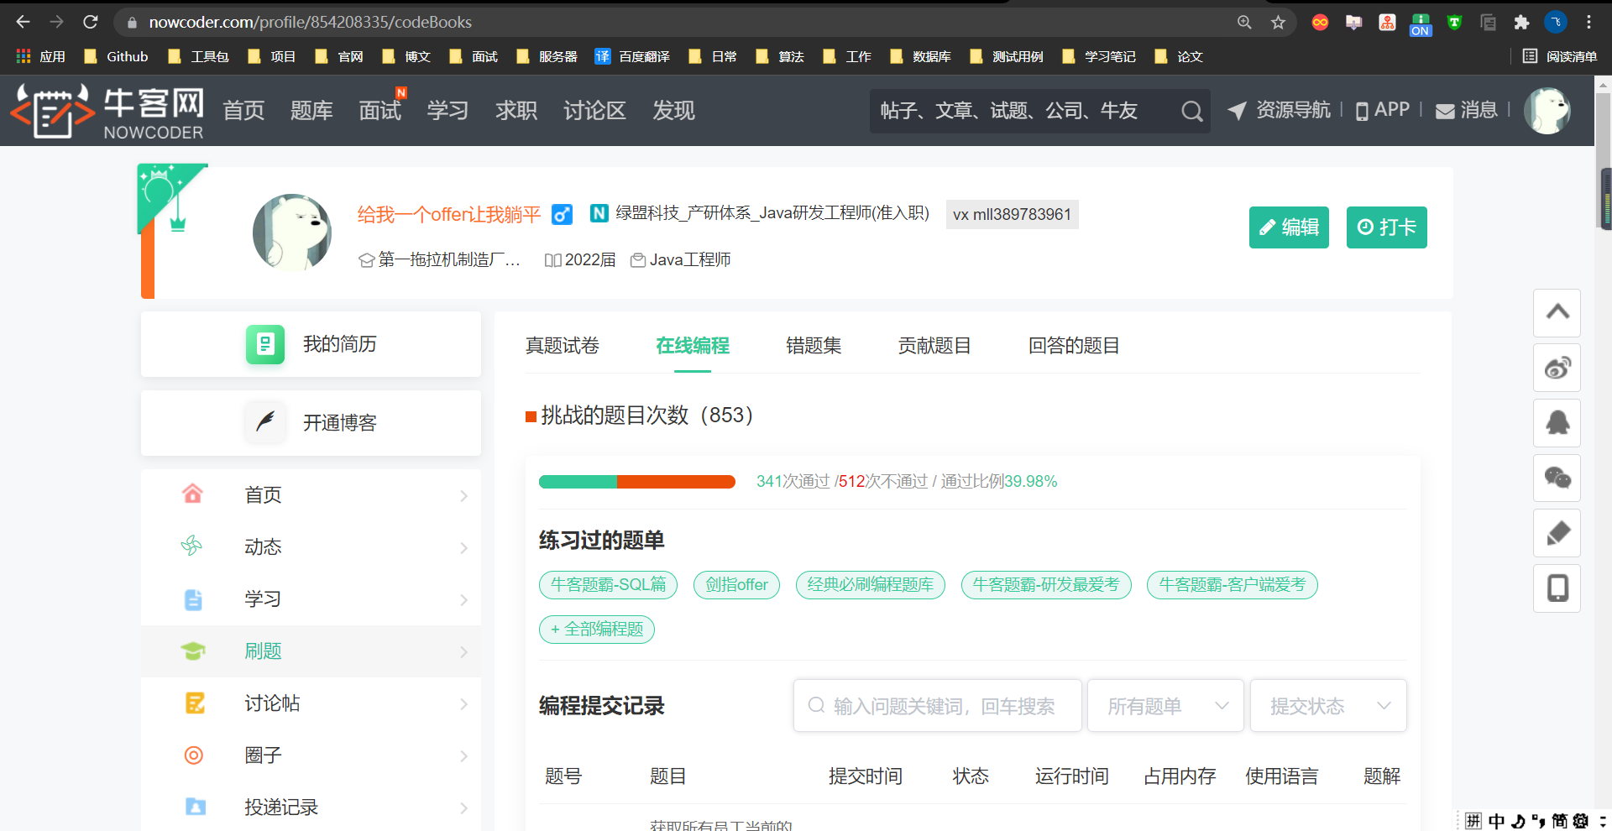Viewport: 1612px width, 831px height.
Task: Click the scroll-to-top arrow button
Action: [1557, 312]
